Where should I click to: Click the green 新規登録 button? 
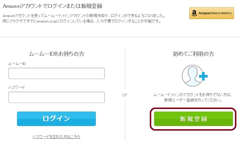(193, 119)
